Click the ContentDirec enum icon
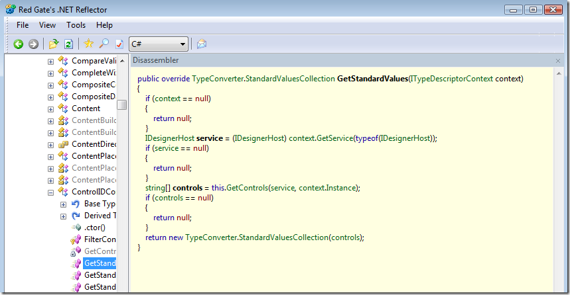 pyautogui.click(x=63, y=144)
